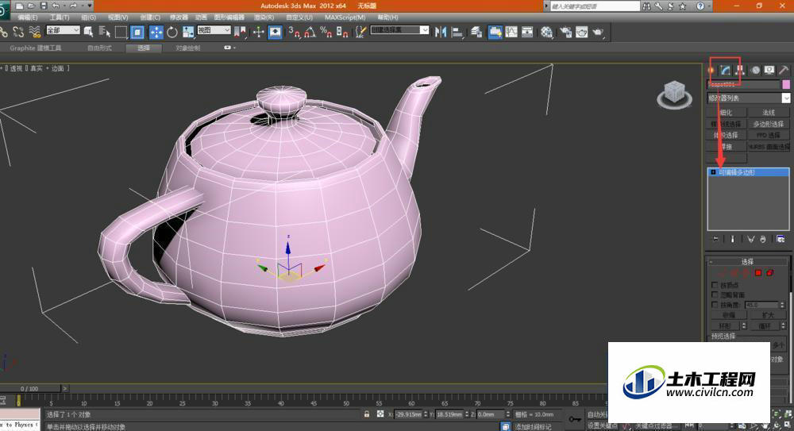The height and width of the screenshot is (431, 794).
Task: Activate the Select and Rotate tool
Action: pos(172,32)
